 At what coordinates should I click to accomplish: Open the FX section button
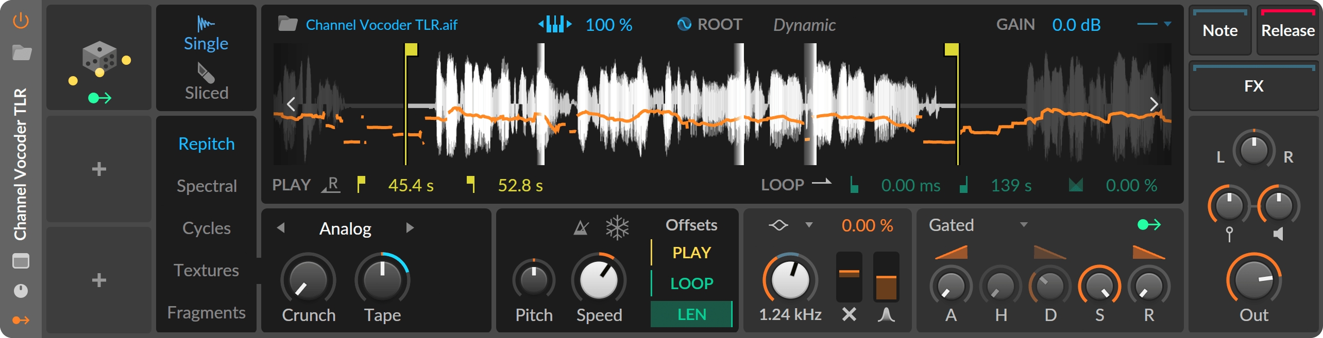1253,85
